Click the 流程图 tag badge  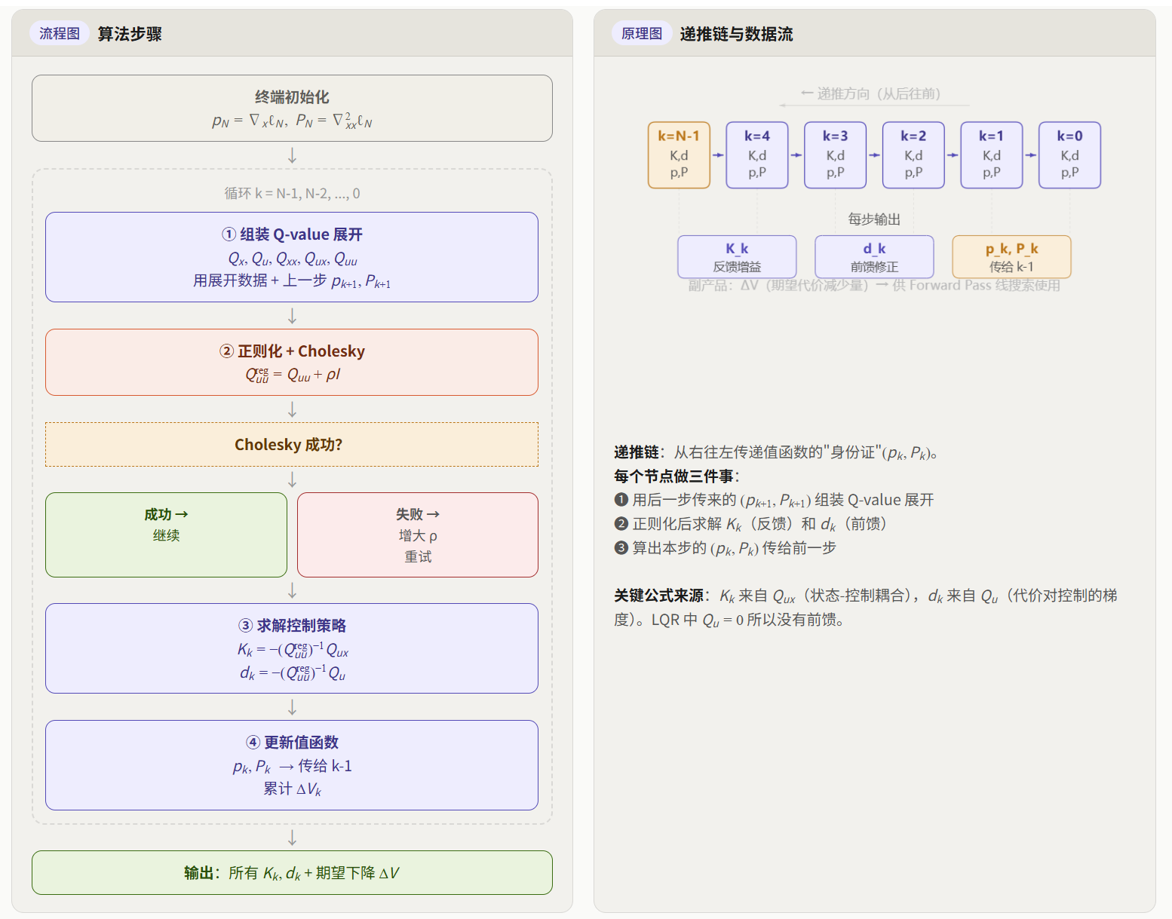[x=60, y=33]
